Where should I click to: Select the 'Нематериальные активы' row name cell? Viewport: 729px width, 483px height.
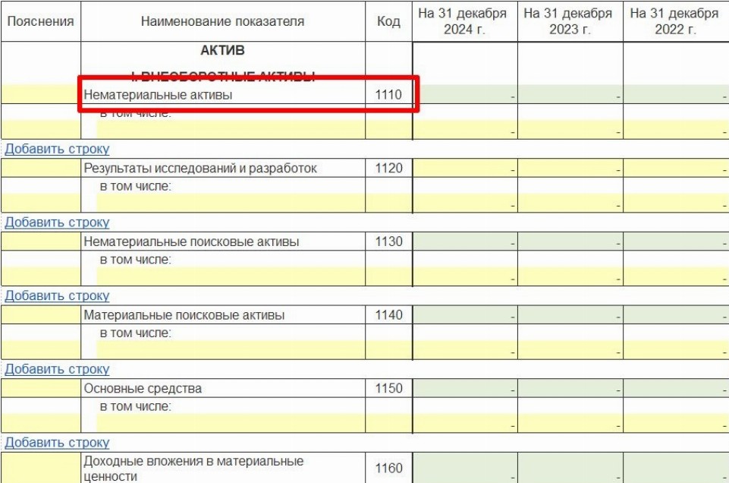point(222,96)
